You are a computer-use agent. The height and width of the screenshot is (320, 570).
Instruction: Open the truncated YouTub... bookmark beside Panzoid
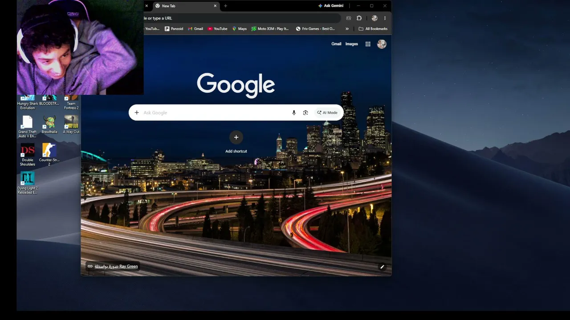pos(152,29)
